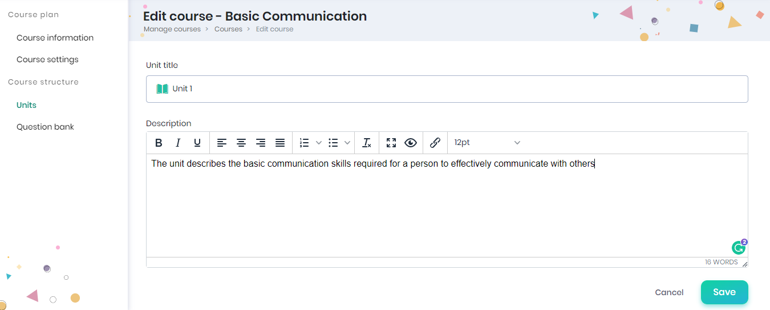Open Course information in sidebar
The image size is (770, 310).
[x=55, y=38]
